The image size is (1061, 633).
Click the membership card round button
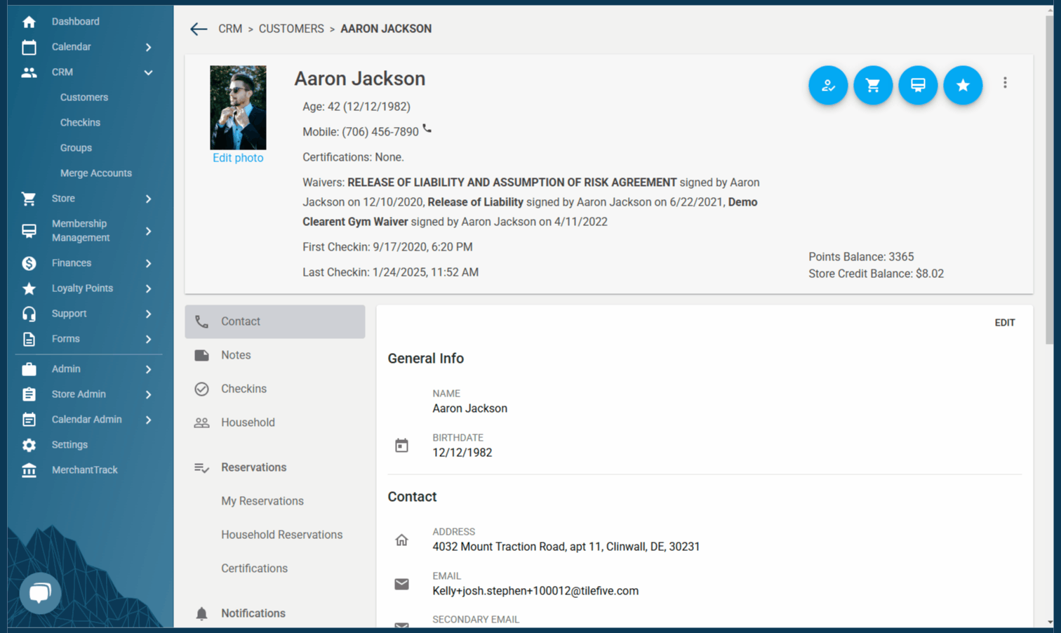918,85
